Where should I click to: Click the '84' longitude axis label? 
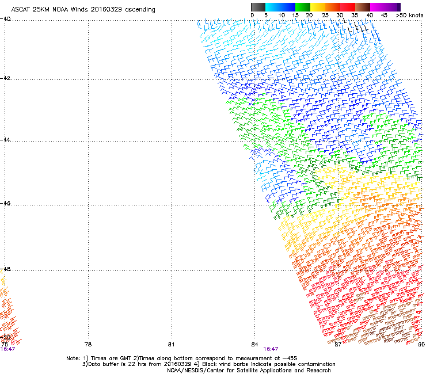click(254, 345)
